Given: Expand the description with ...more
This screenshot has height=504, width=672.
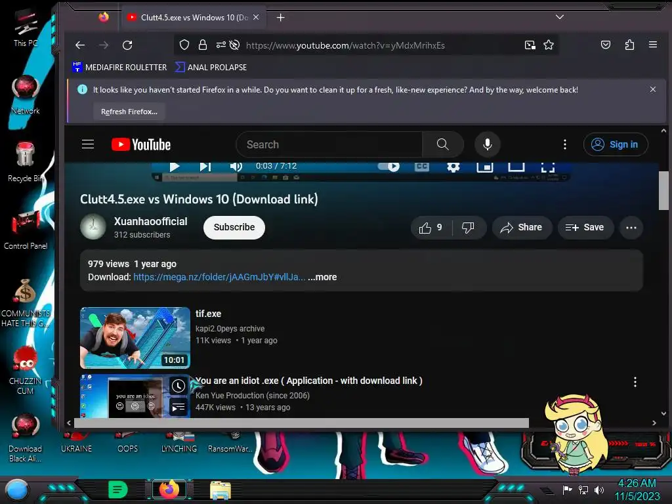Looking at the screenshot, I should click(322, 278).
